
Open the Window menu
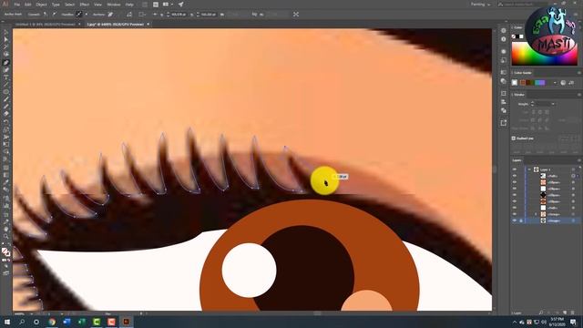tap(113, 5)
